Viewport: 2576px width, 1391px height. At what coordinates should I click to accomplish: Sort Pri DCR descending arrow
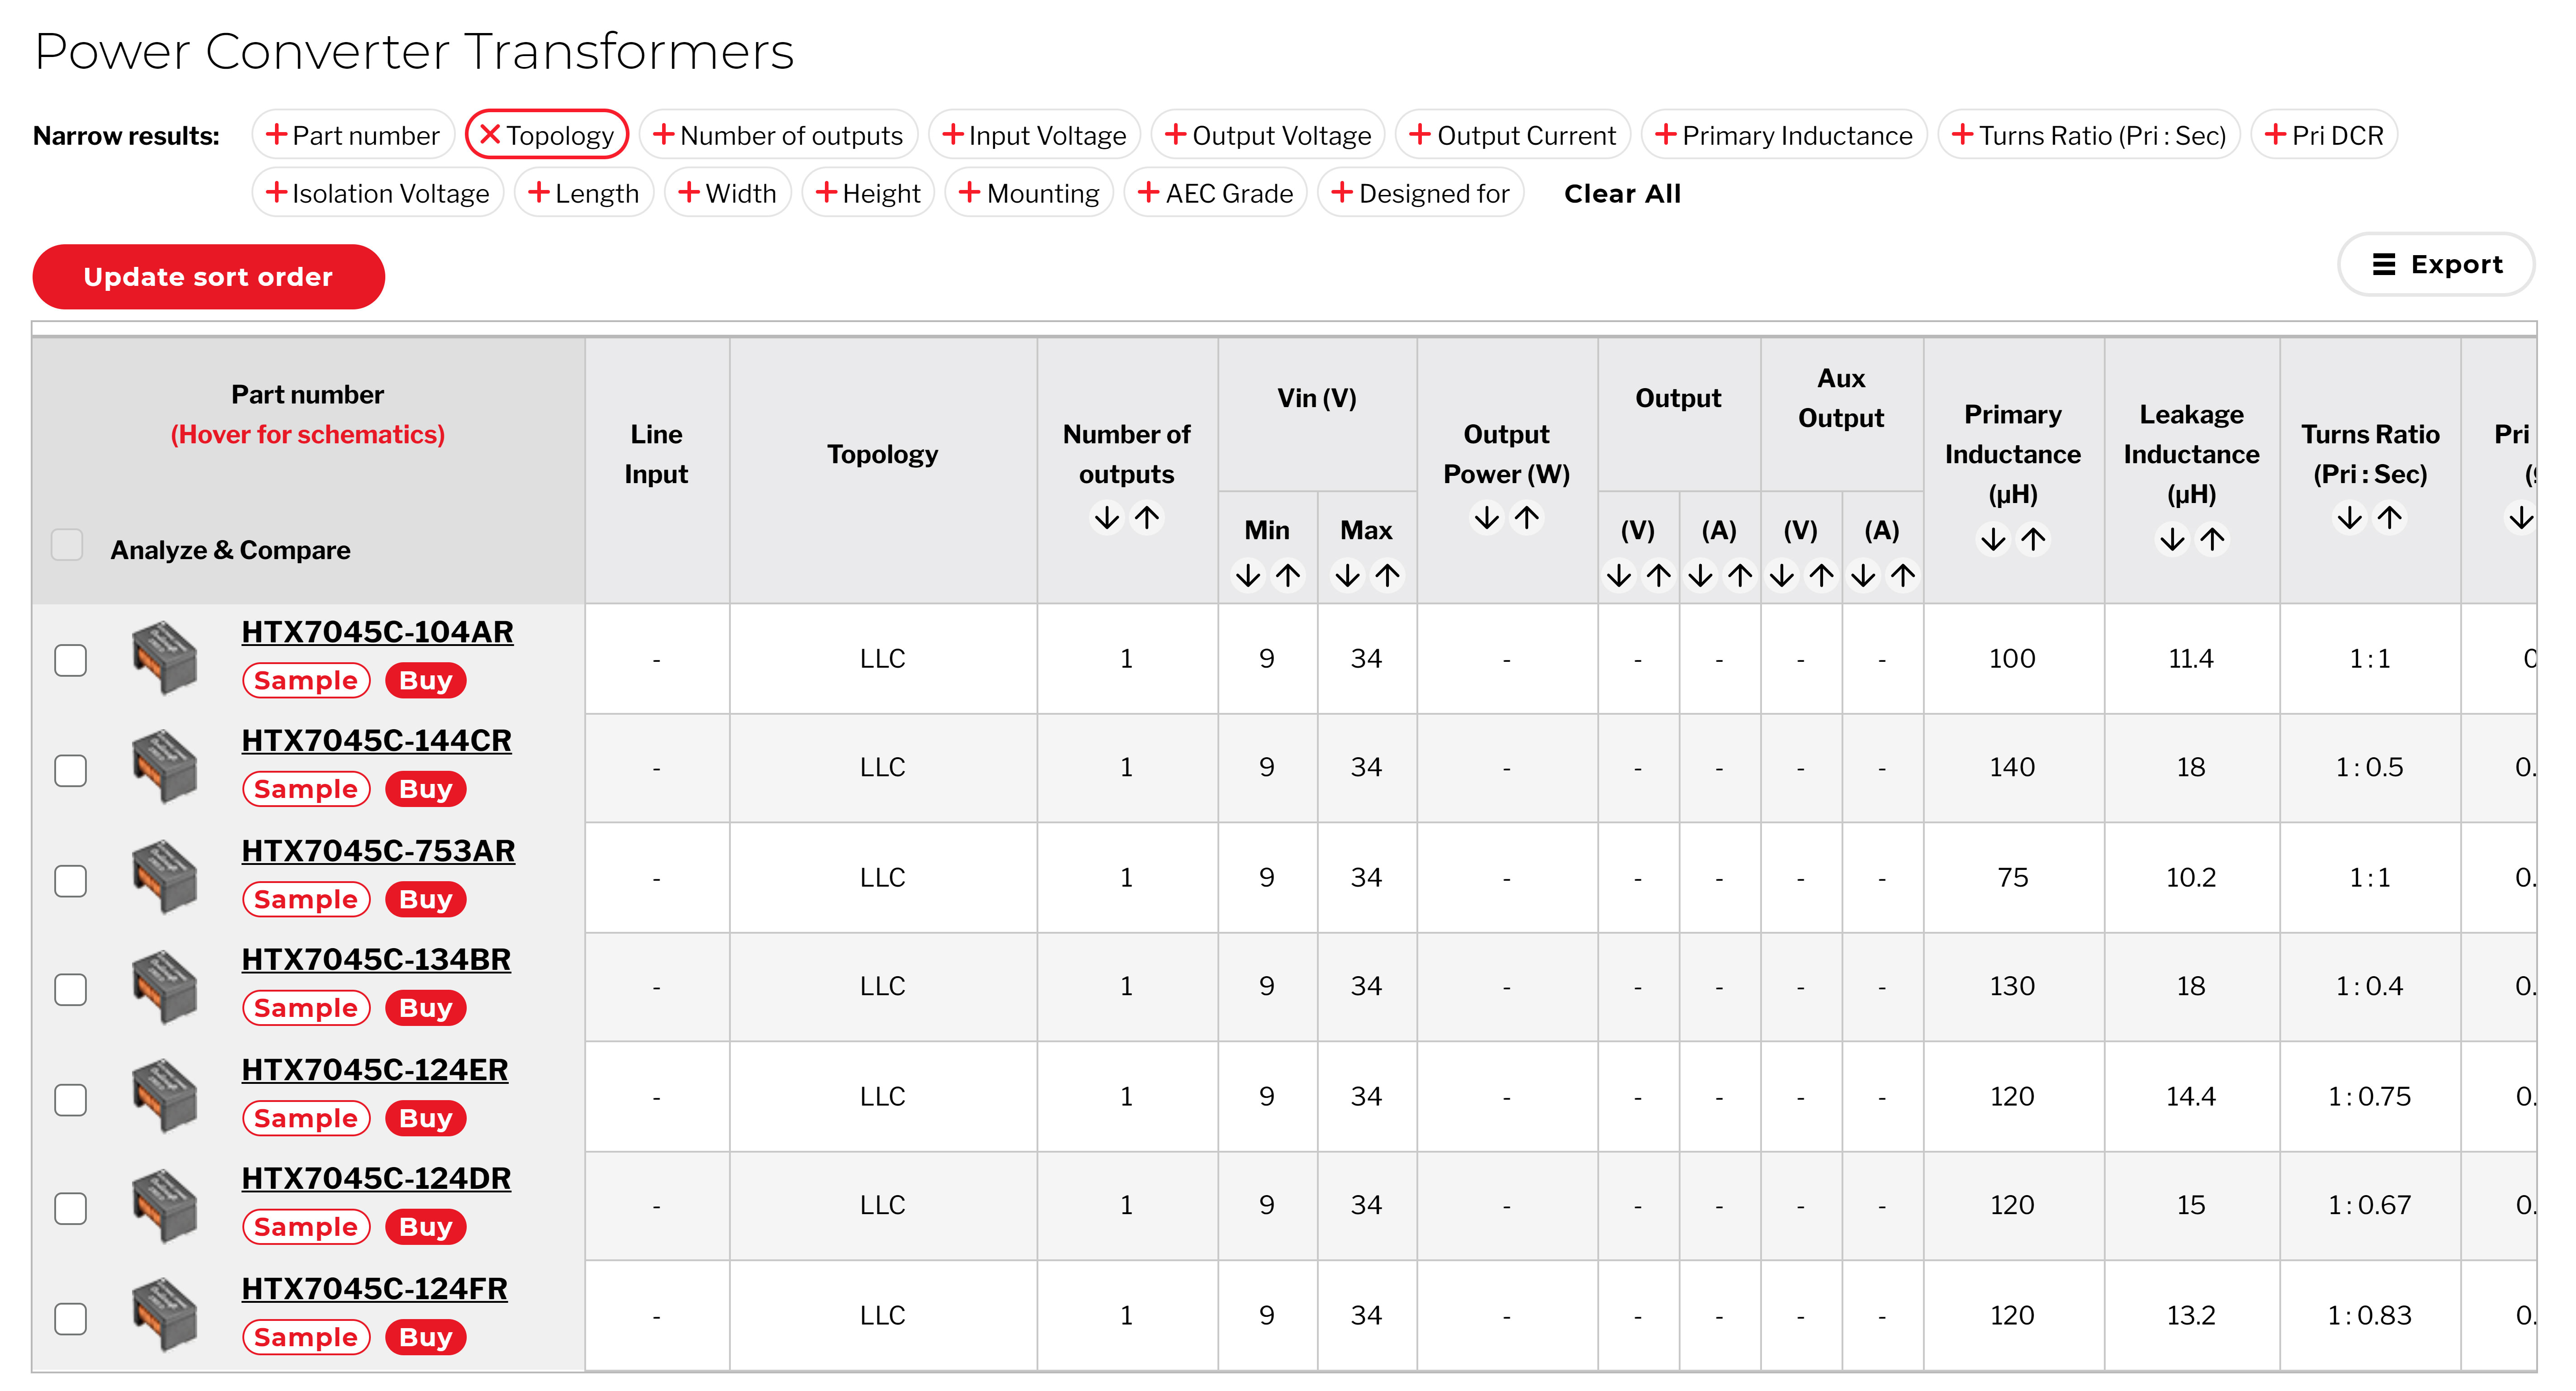pos(2520,518)
